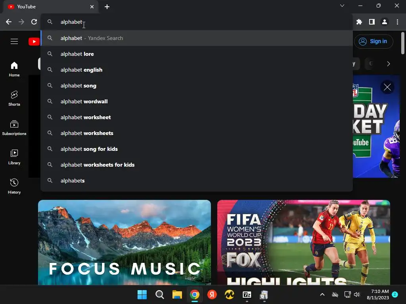Open the clock showing 7:10 AM
This screenshot has height=304, width=406.
[x=378, y=294]
